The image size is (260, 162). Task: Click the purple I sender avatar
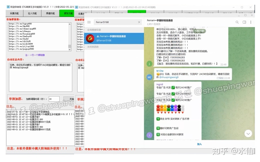149,135
